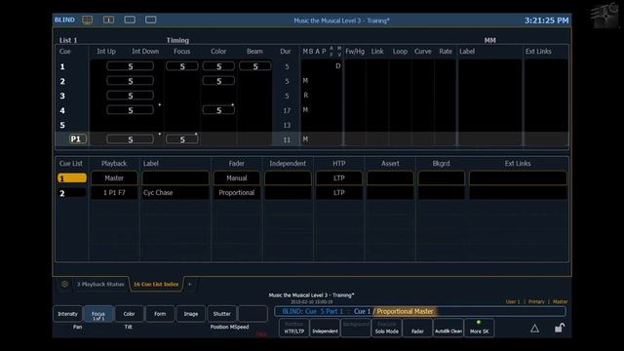Select cue 2 in List 1
The width and height of the screenshot is (624, 351).
(62, 81)
